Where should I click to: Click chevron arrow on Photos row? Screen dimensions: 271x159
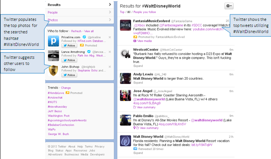[x=110, y=20]
